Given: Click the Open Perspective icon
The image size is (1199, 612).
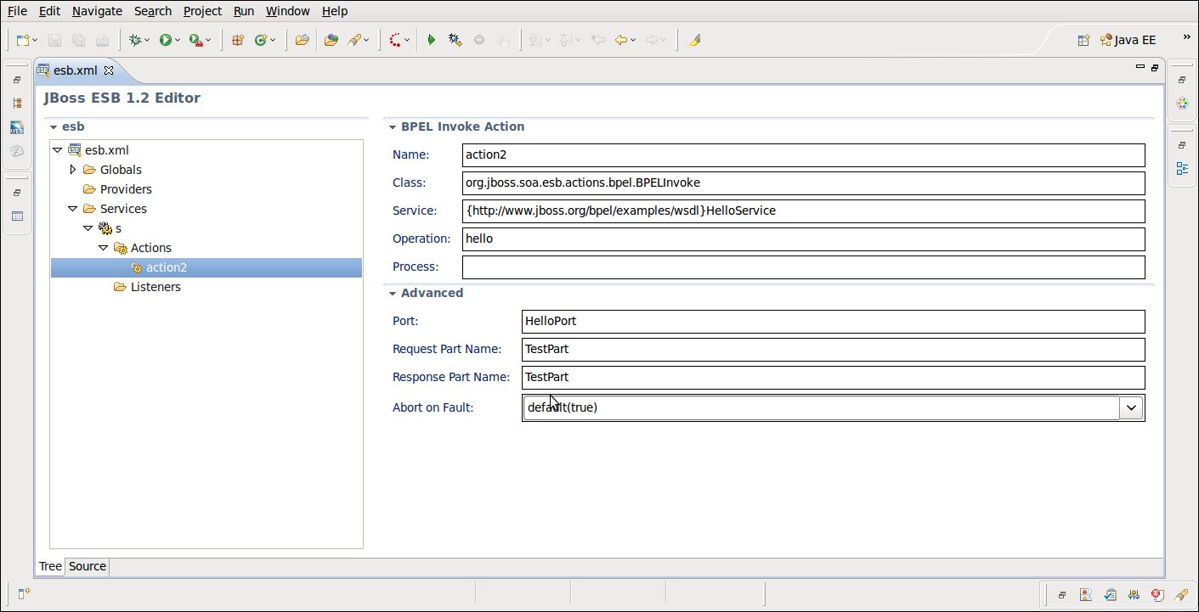Looking at the screenshot, I should coord(1083,40).
